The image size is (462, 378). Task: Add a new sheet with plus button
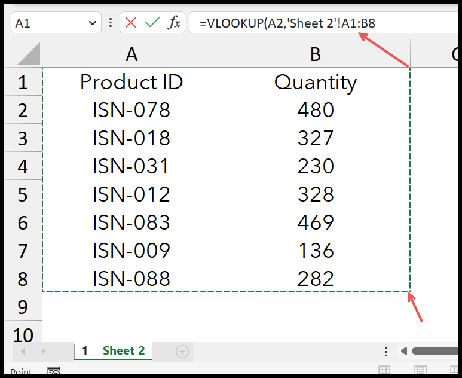point(182,352)
